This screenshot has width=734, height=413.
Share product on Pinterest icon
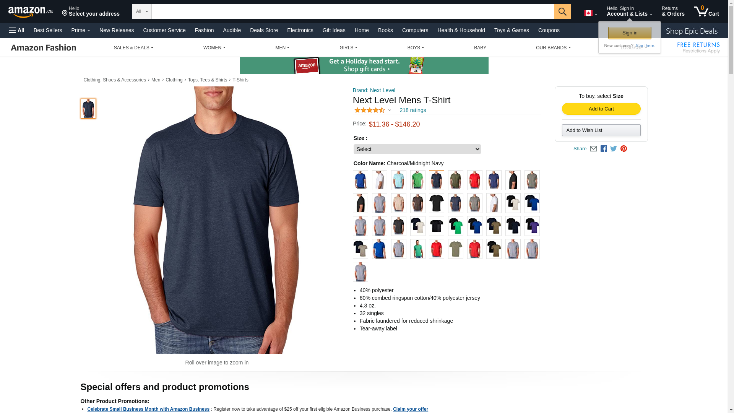(624, 149)
